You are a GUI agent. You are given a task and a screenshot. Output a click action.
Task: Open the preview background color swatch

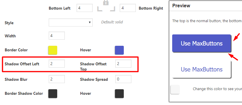pyautogui.click(x=175, y=90)
